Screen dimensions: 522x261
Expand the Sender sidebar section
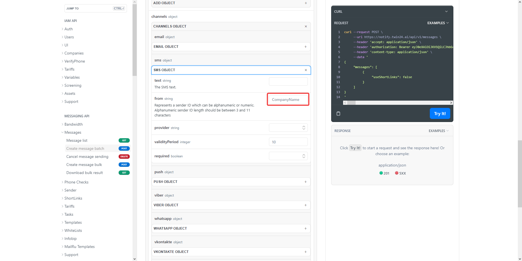(70, 190)
